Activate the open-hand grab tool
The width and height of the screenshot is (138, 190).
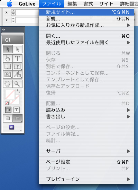[8, 84]
